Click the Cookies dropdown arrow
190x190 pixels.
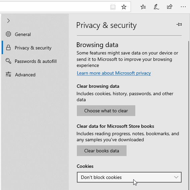[176, 177]
